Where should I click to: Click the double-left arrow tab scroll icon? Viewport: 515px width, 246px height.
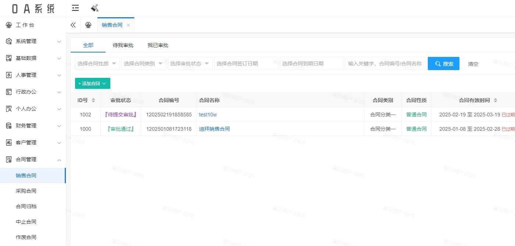click(73, 25)
